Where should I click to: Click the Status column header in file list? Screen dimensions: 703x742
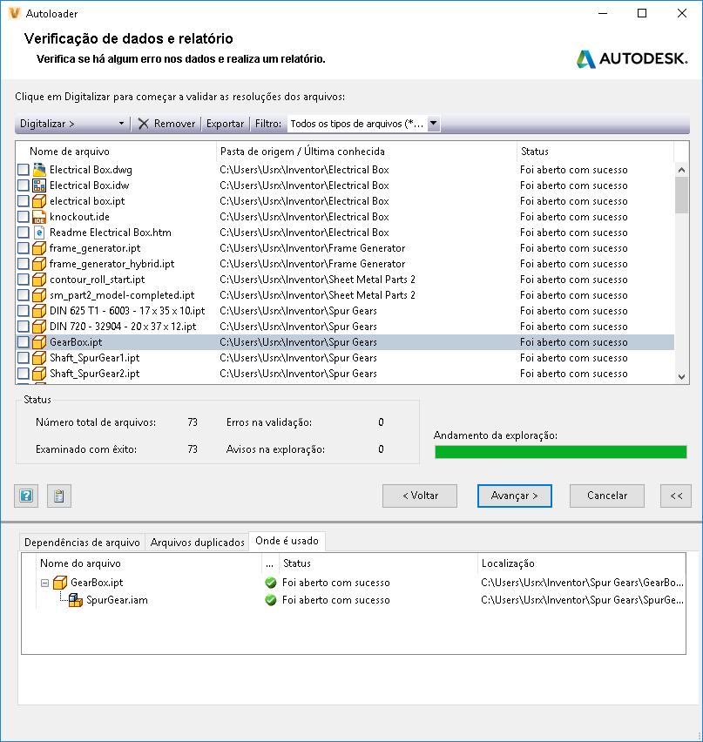(595, 152)
